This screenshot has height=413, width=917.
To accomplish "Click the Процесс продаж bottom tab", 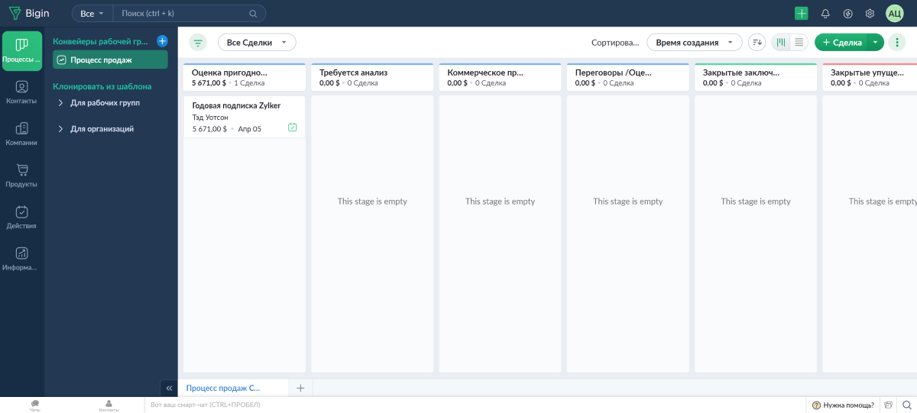I will click(x=223, y=388).
